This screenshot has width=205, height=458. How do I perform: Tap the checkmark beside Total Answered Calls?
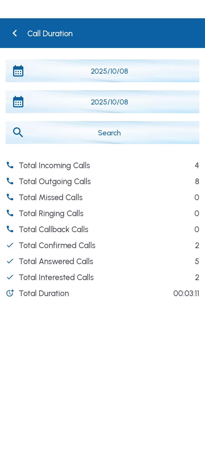click(x=10, y=261)
